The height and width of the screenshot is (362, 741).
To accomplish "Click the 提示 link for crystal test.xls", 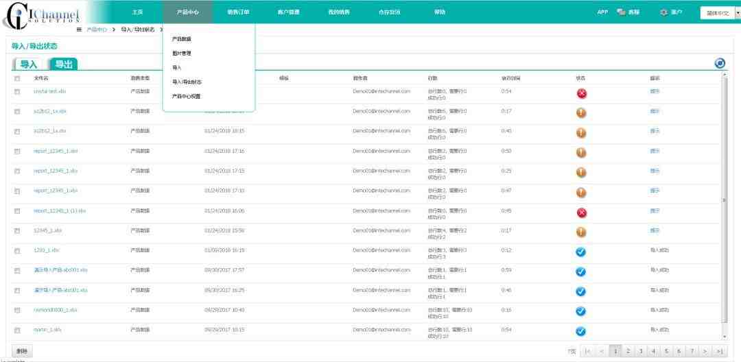I will 655,91.
